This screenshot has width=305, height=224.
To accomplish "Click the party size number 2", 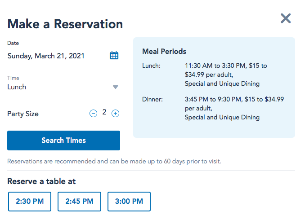I will pyautogui.click(x=104, y=112).
